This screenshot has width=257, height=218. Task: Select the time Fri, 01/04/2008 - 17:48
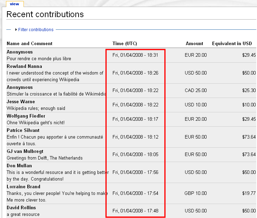(x=135, y=211)
